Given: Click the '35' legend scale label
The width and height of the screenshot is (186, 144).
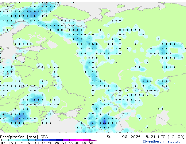Looking at the screenshot, I should (x=70, y=143).
